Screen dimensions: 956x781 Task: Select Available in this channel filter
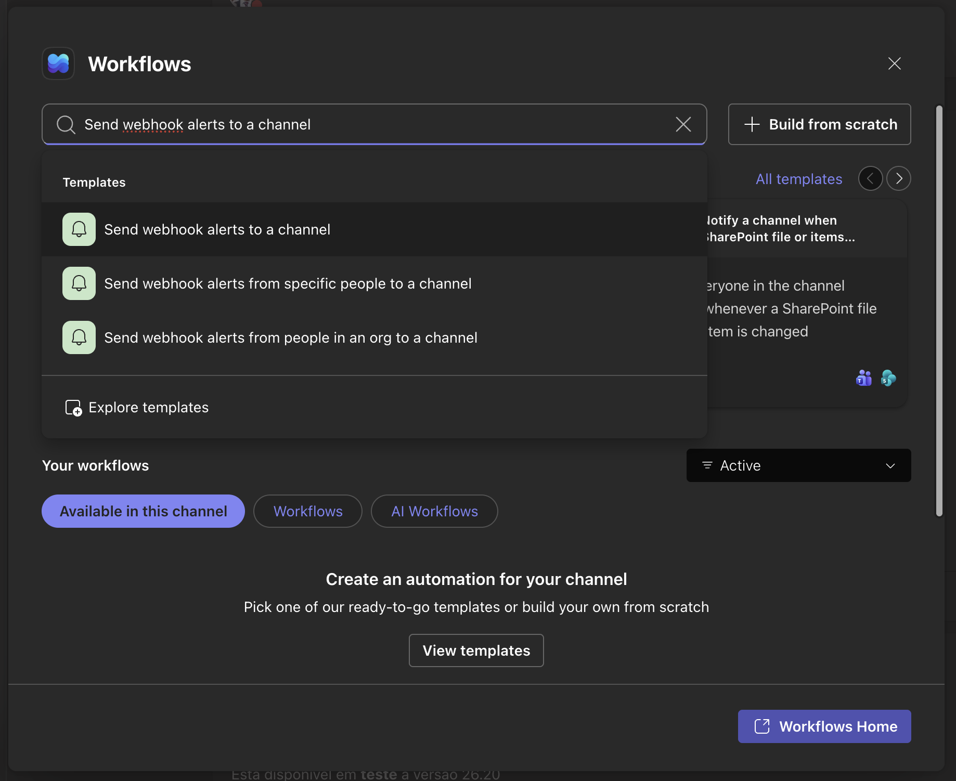coord(143,511)
